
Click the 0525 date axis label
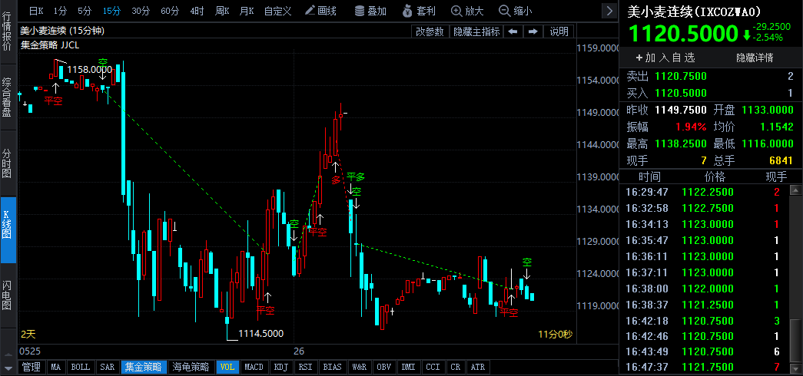click(x=30, y=352)
